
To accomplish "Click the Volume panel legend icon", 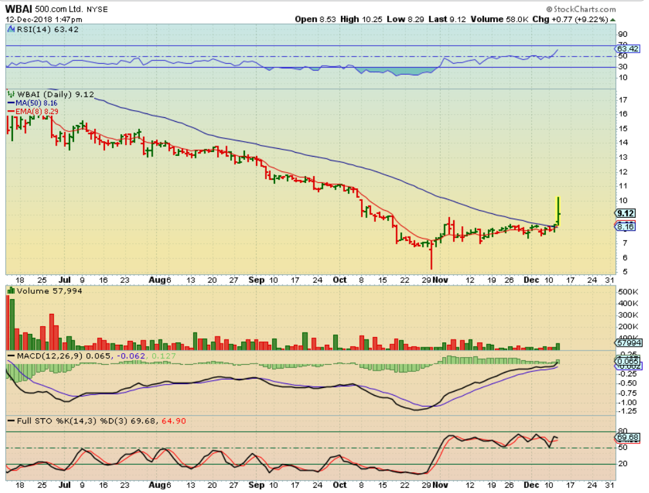I will pos(10,291).
